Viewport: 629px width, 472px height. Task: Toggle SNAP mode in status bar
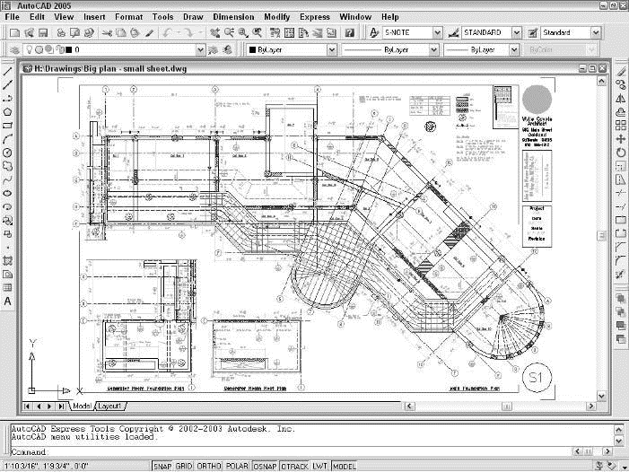[161, 467]
